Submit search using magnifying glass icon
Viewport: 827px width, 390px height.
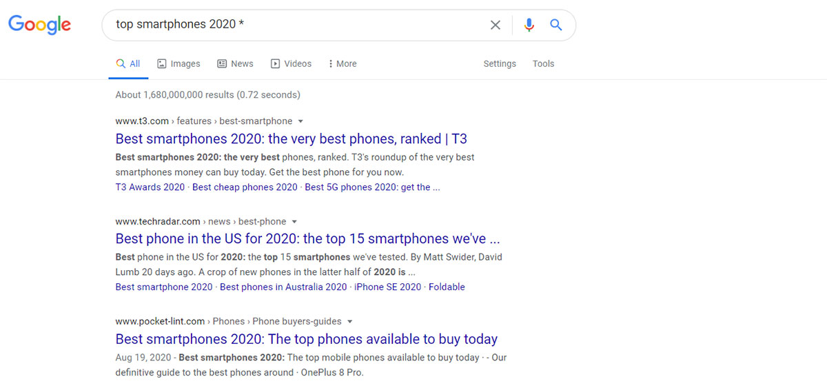pyautogui.click(x=555, y=25)
